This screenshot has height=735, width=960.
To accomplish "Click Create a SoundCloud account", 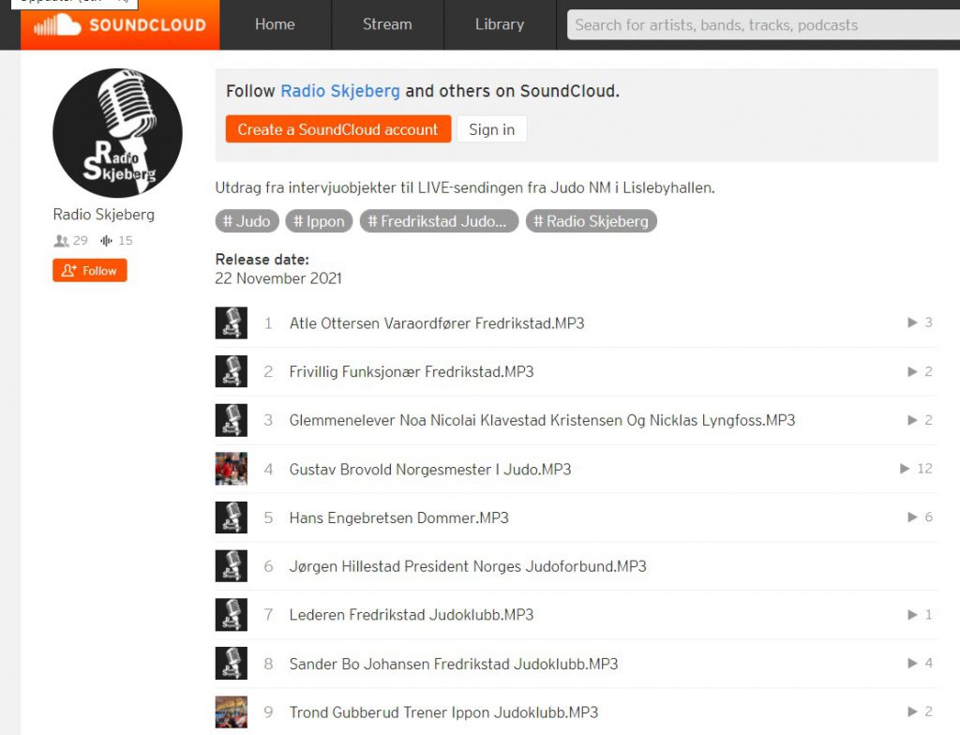I will (337, 129).
